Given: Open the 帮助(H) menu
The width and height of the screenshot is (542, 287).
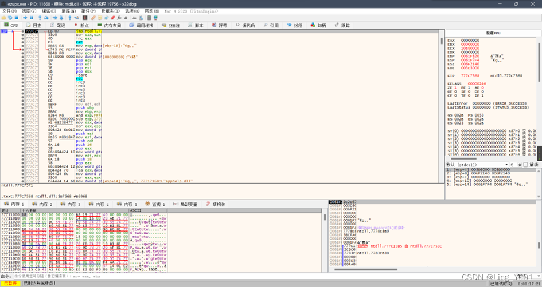Looking at the screenshot, I should click(x=152, y=11).
